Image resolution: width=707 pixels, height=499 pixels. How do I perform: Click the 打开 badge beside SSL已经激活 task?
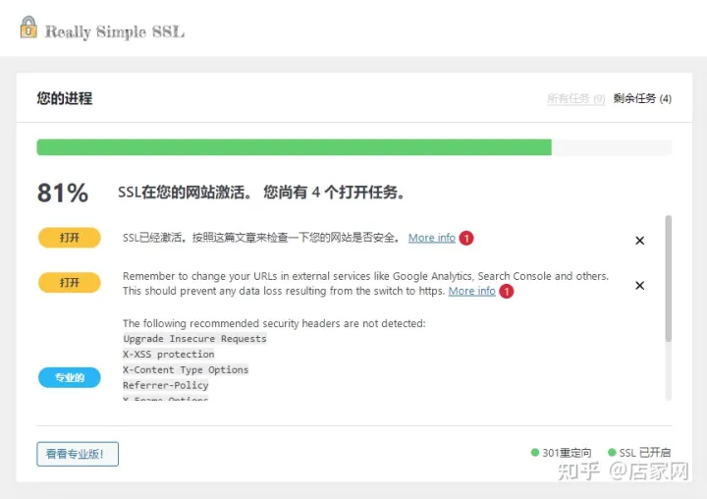click(70, 238)
